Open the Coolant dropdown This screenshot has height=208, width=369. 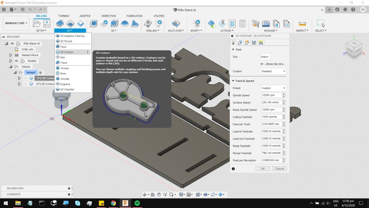click(273, 71)
